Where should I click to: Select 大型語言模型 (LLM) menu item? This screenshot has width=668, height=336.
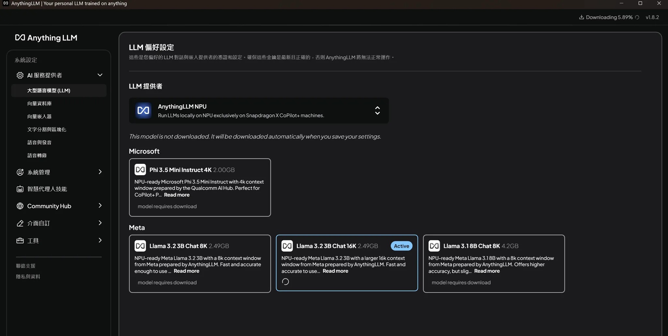59,90
